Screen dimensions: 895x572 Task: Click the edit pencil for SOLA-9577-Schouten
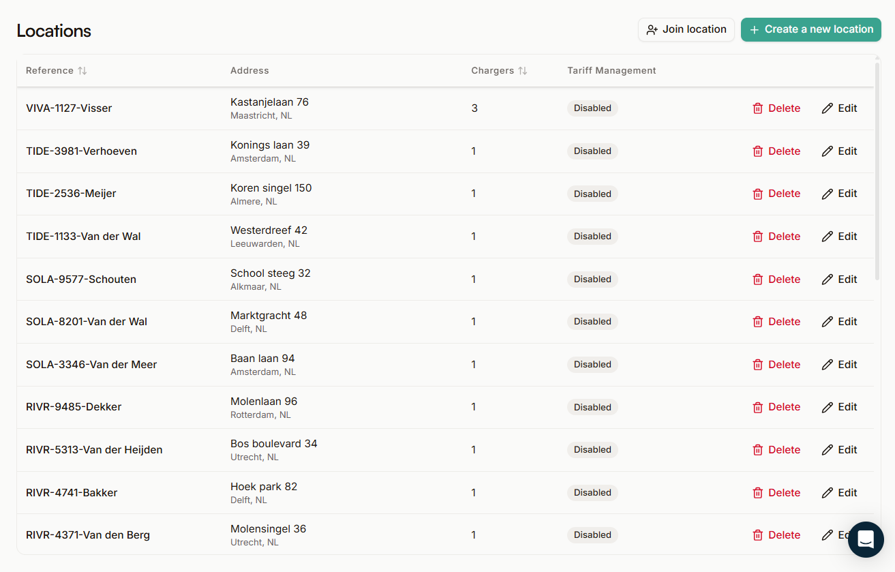(x=828, y=279)
